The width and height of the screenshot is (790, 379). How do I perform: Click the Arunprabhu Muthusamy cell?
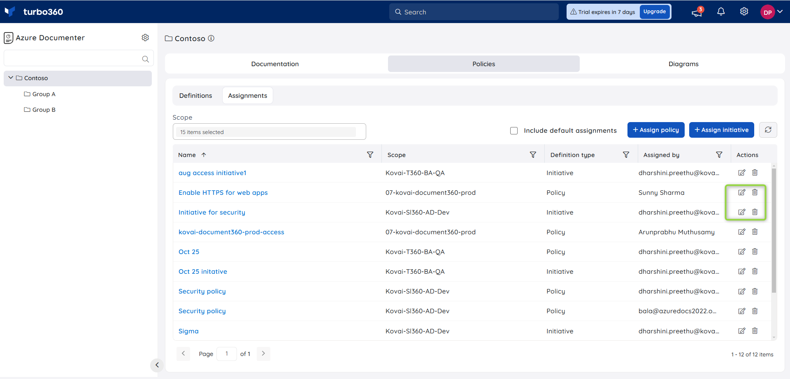pos(676,232)
